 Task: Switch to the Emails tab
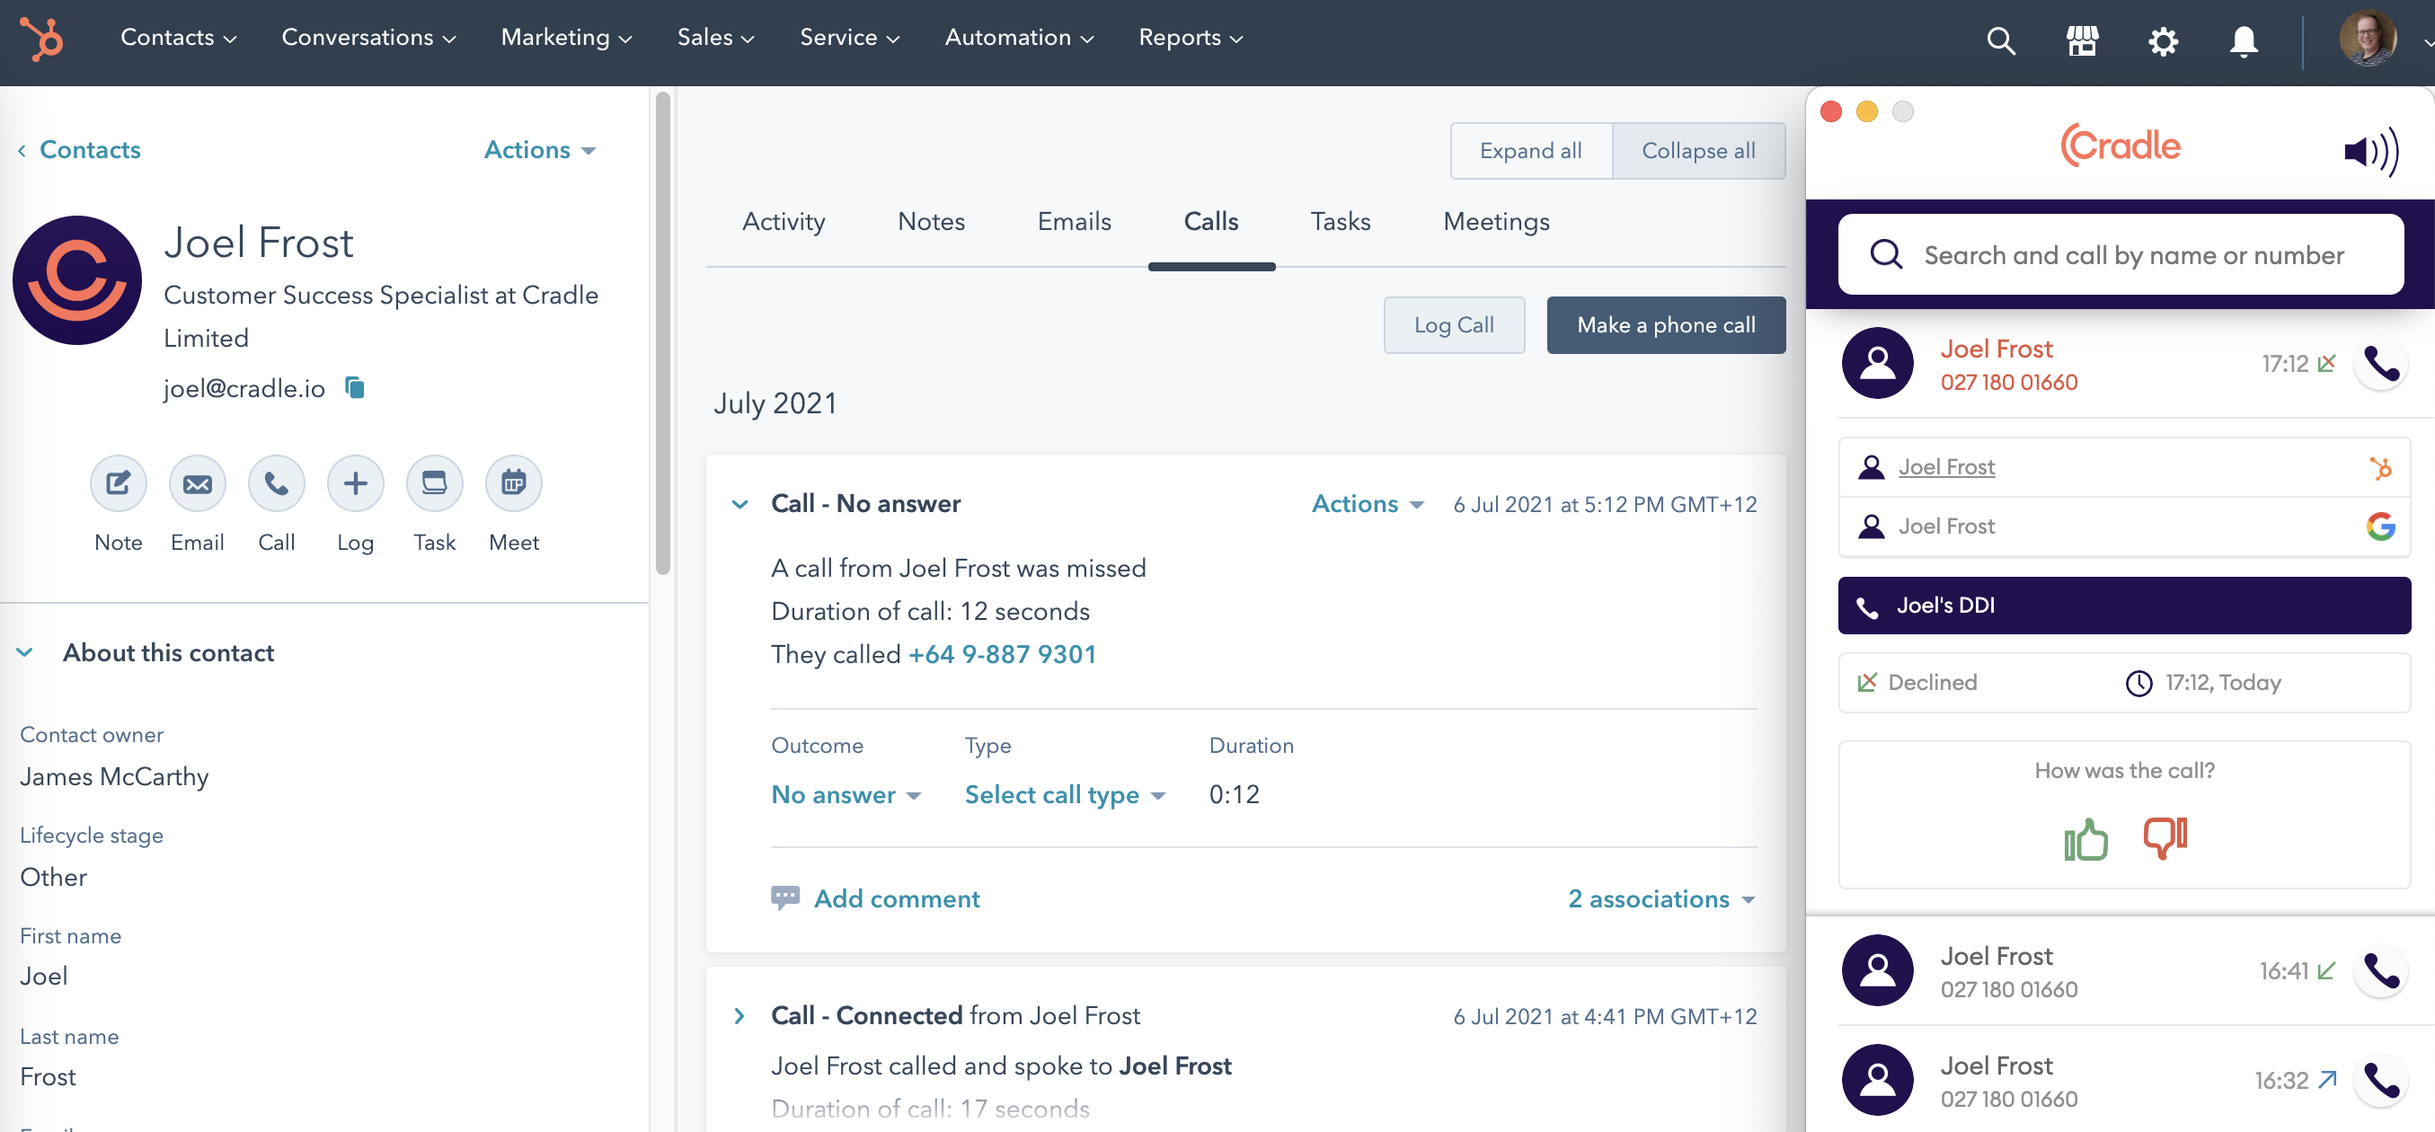tap(1074, 221)
